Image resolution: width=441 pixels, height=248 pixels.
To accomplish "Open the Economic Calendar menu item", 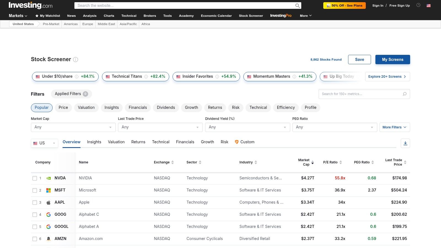I will [x=216, y=16].
